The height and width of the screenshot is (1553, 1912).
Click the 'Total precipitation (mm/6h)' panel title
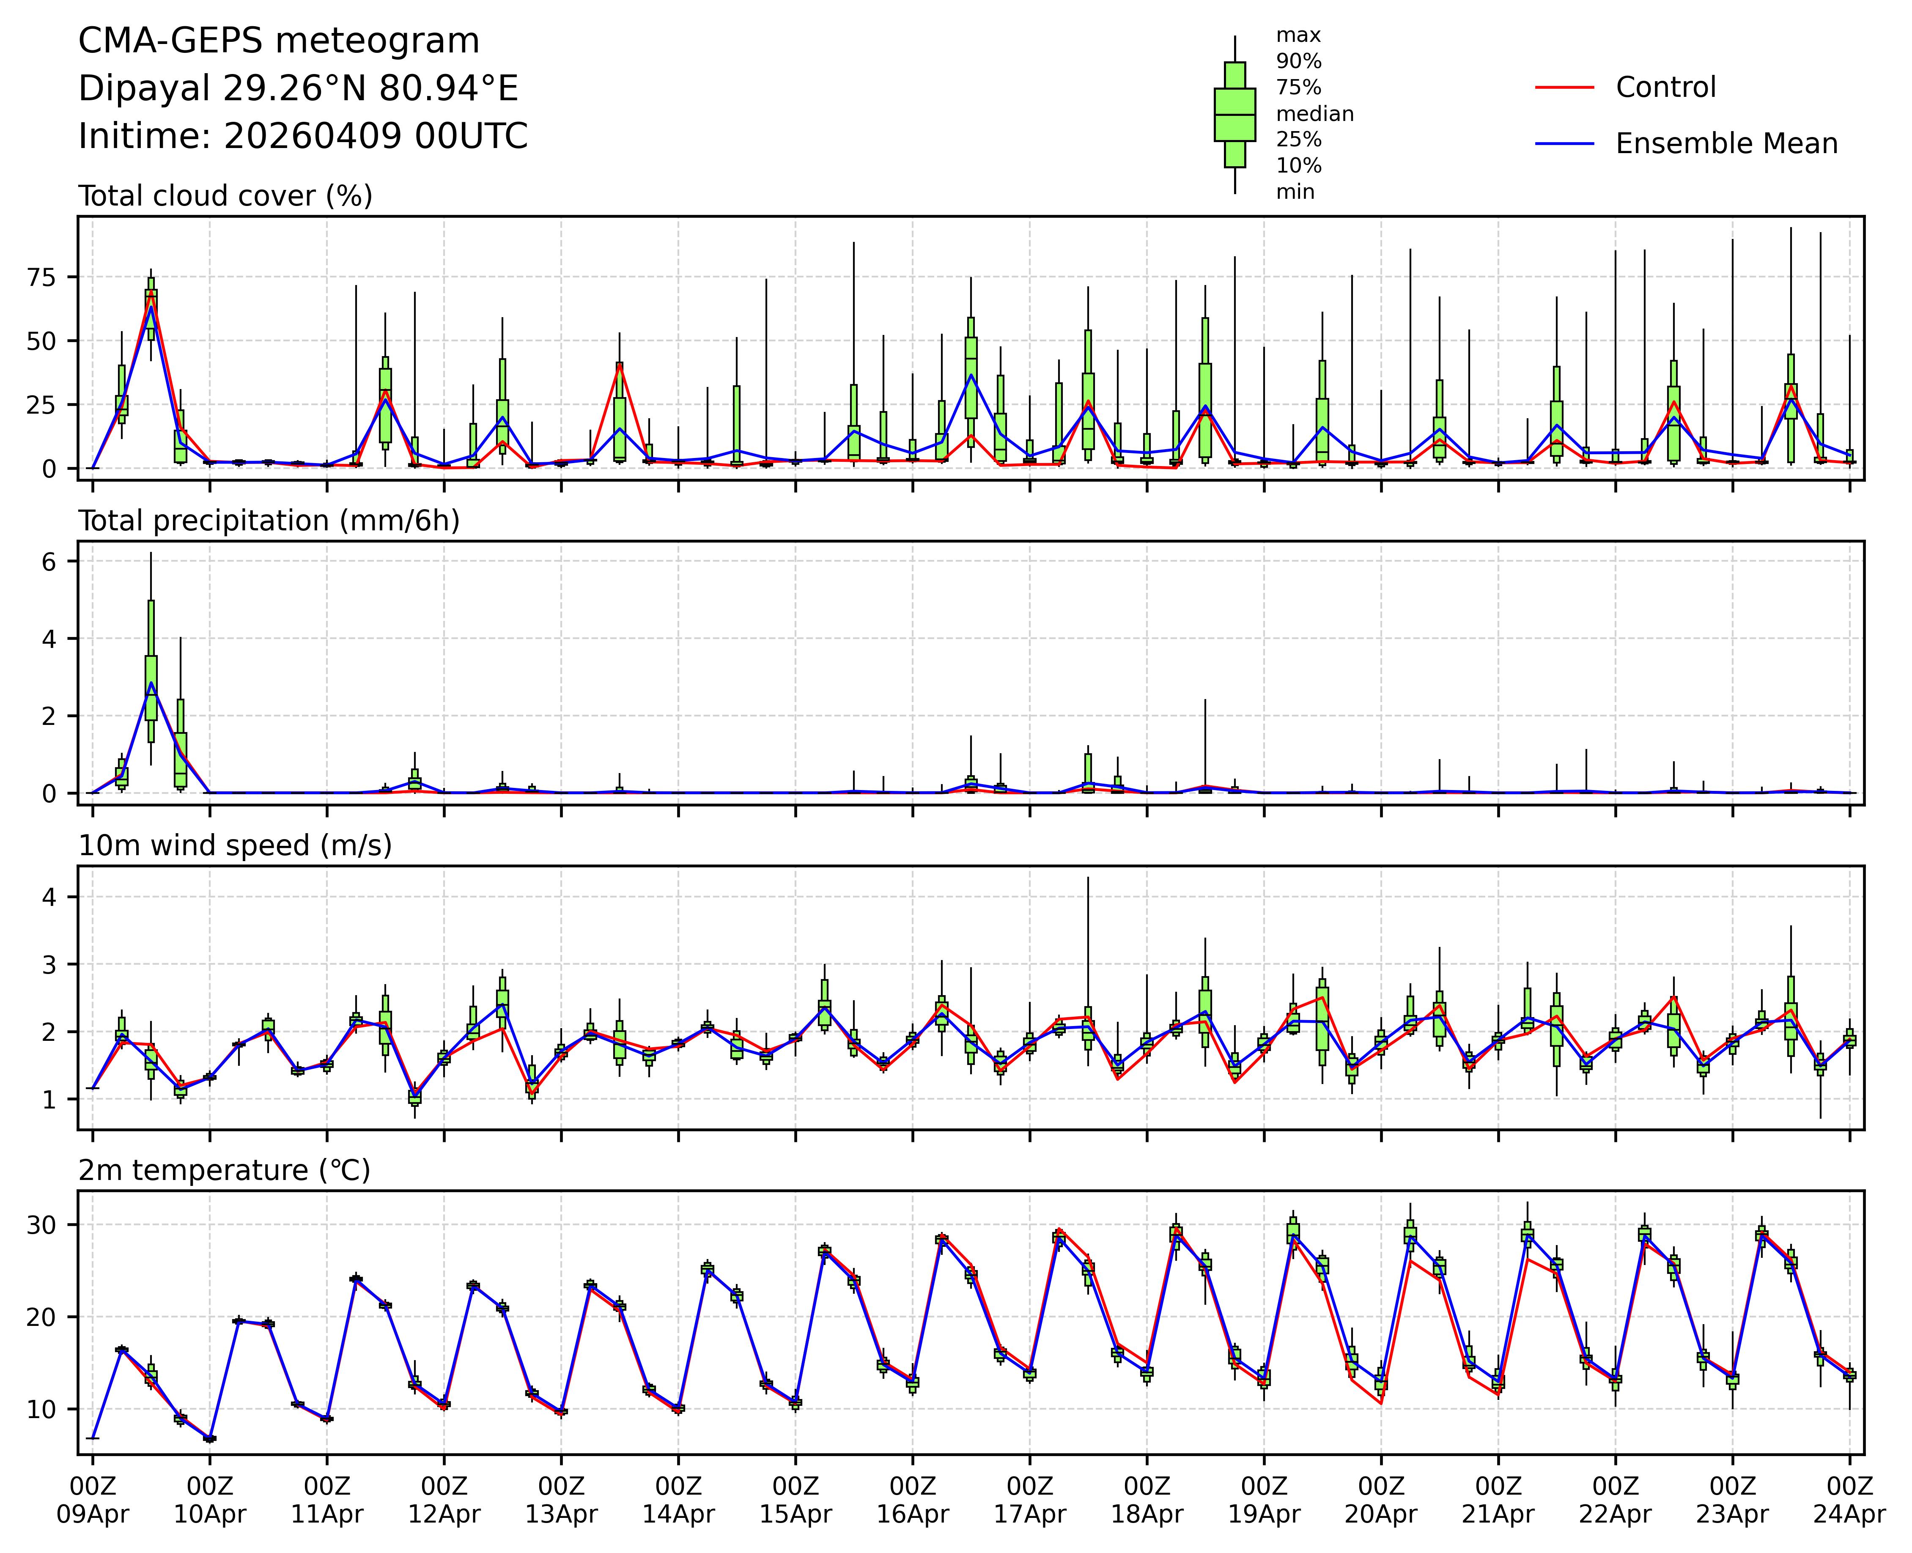(269, 521)
